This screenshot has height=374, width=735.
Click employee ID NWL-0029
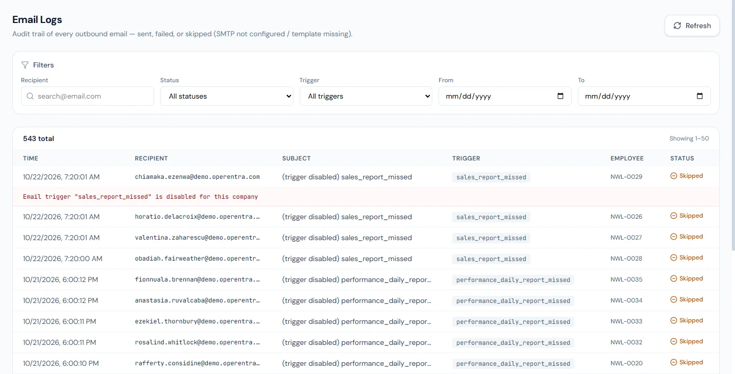click(x=626, y=177)
